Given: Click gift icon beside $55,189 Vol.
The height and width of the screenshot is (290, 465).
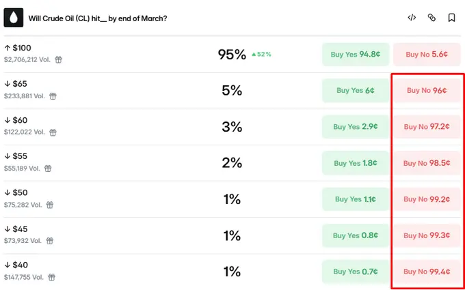Looking at the screenshot, I should [49, 169].
